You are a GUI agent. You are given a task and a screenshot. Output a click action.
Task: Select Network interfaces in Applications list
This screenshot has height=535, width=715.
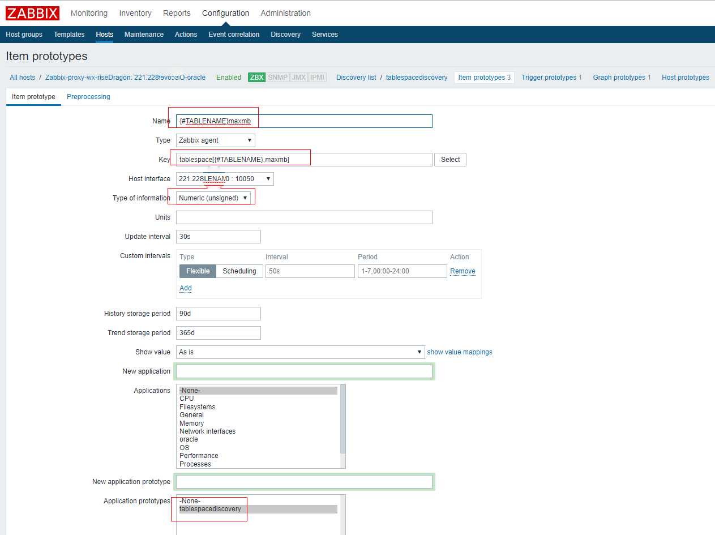[258, 431]
